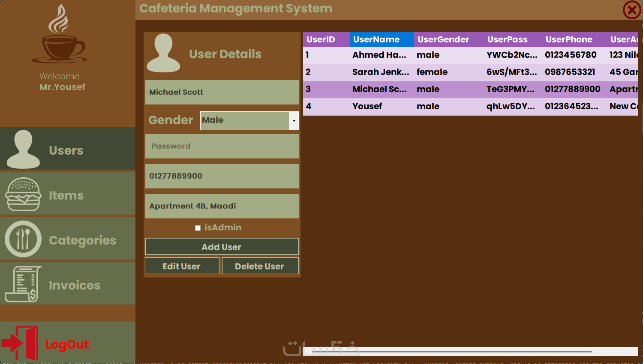Screen dimensions: 643x364
Task: Click UserID cell 1
Action: 326,55
